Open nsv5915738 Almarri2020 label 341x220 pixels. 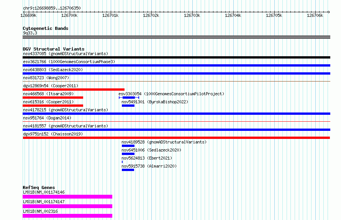149,166
